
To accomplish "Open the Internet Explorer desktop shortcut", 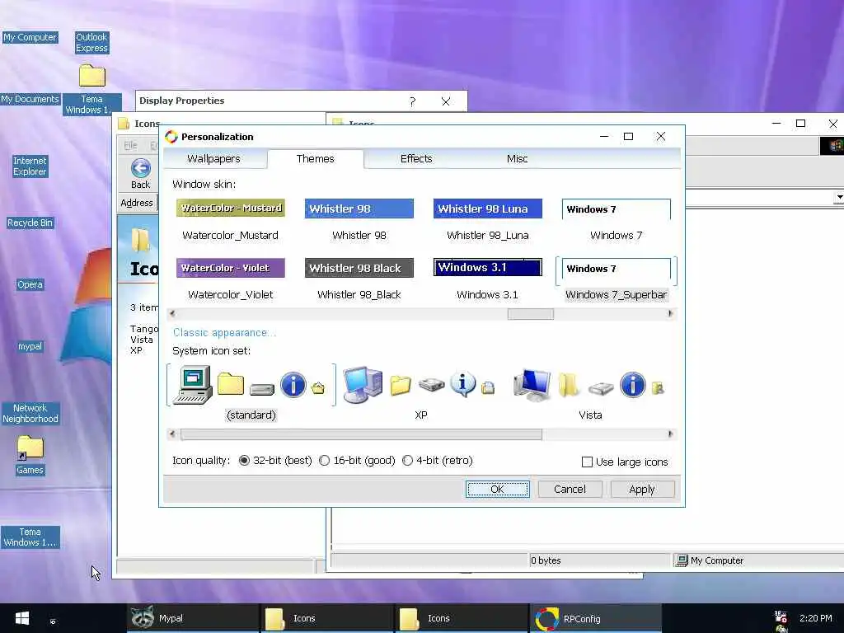I will tap(30, 166).
